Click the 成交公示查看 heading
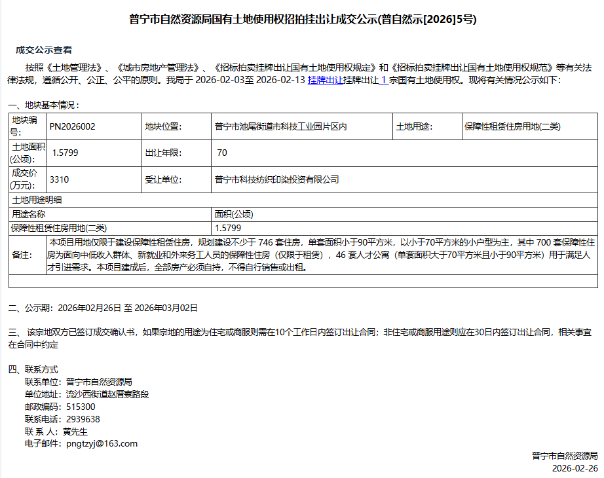 (44, 50)
